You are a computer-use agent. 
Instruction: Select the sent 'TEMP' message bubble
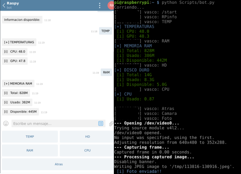pyautogui.click(x=106, y=31)
